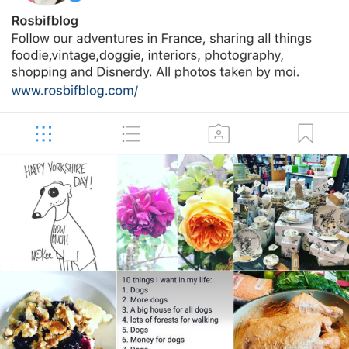Image resolution: width=349 pixels, height=349 pixels.
Task: Open the www.rosbifblog.com link
Action: [74, 91]
